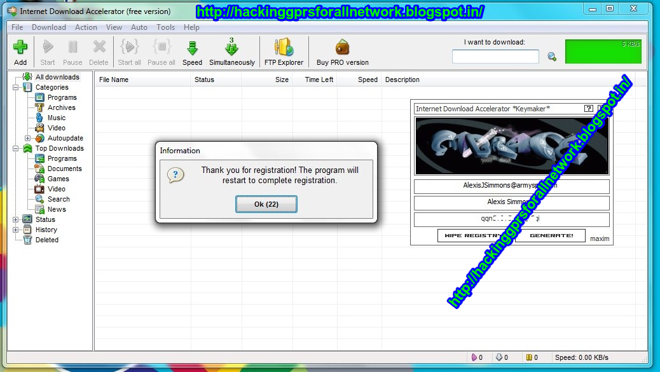Click the I want to download field
This screenshot has height=372, width=660.
[495, 57]
